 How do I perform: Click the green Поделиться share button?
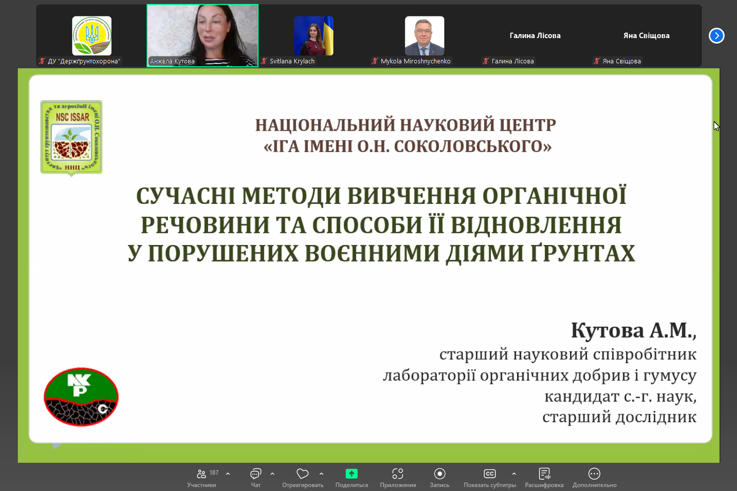click(x=352, y=478)
